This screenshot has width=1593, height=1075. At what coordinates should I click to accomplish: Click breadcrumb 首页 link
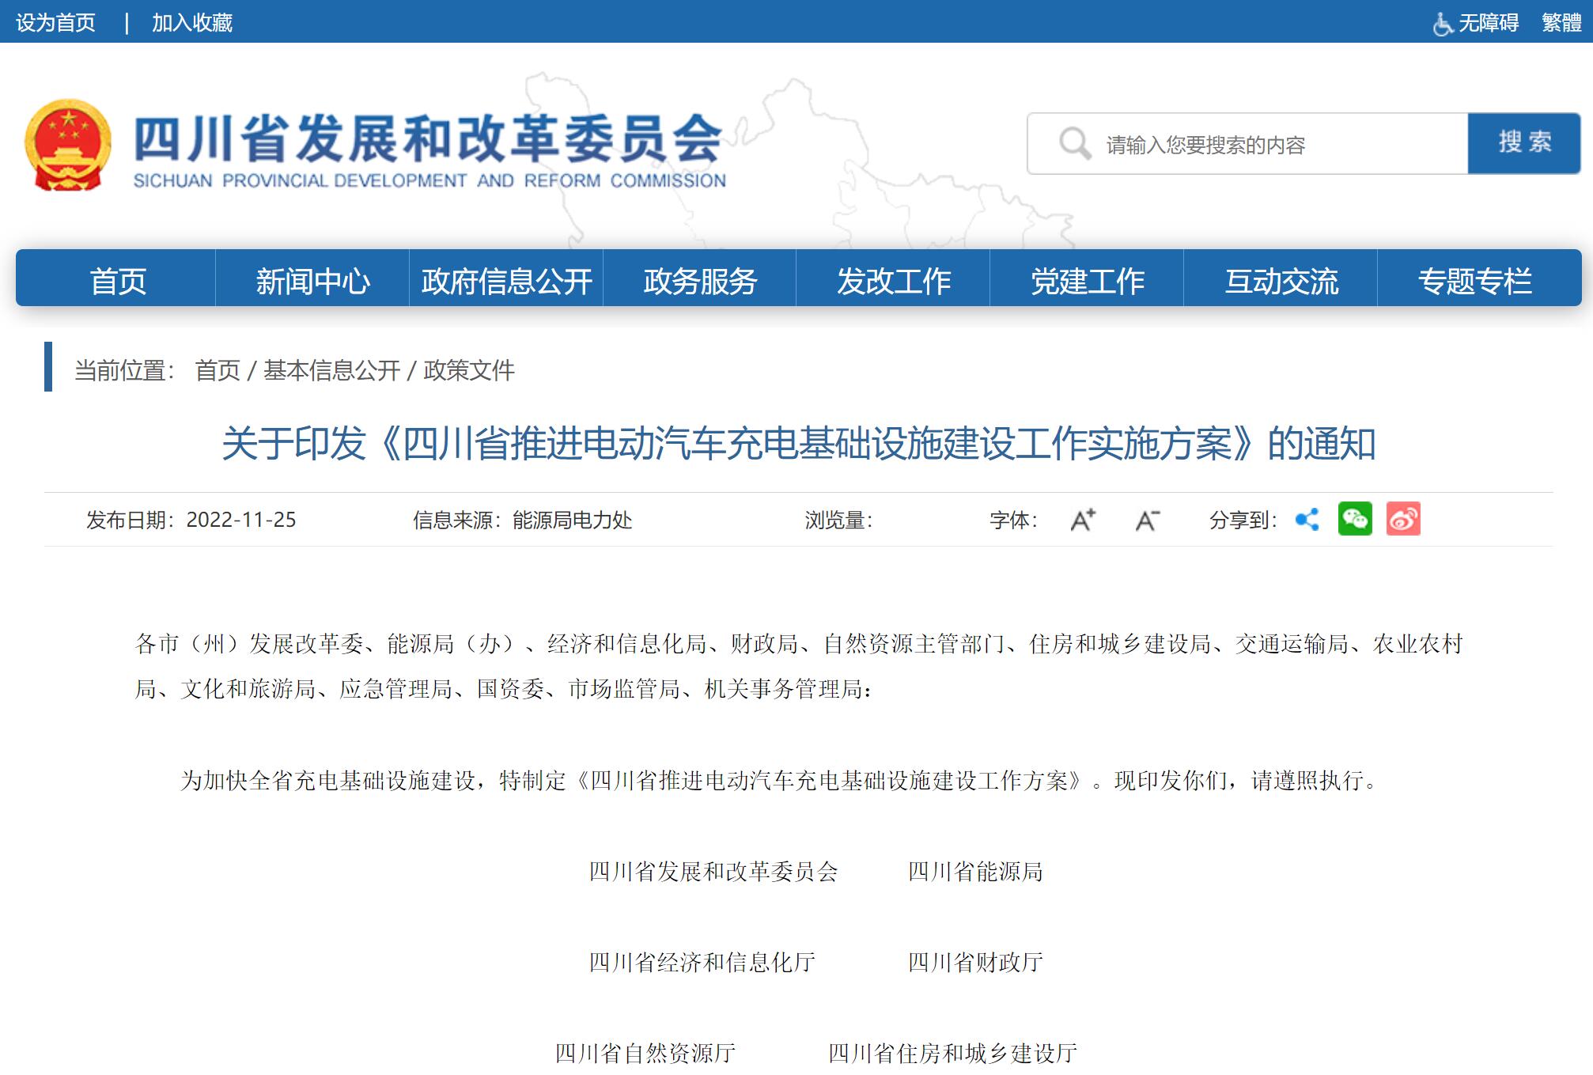coord(218,370)
